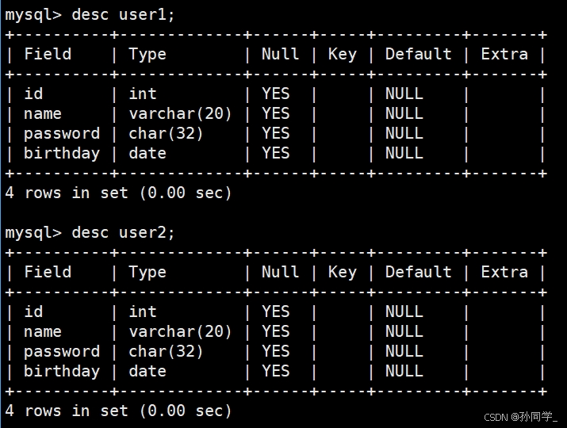Click second '4 rows in set' result line
The image size is (567, 428).
coord(118,411)
